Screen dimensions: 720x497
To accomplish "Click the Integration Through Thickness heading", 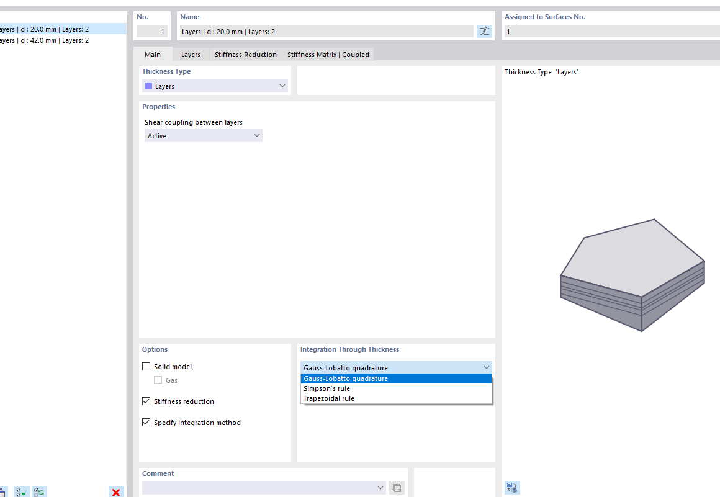I will [x=349, y=349].
